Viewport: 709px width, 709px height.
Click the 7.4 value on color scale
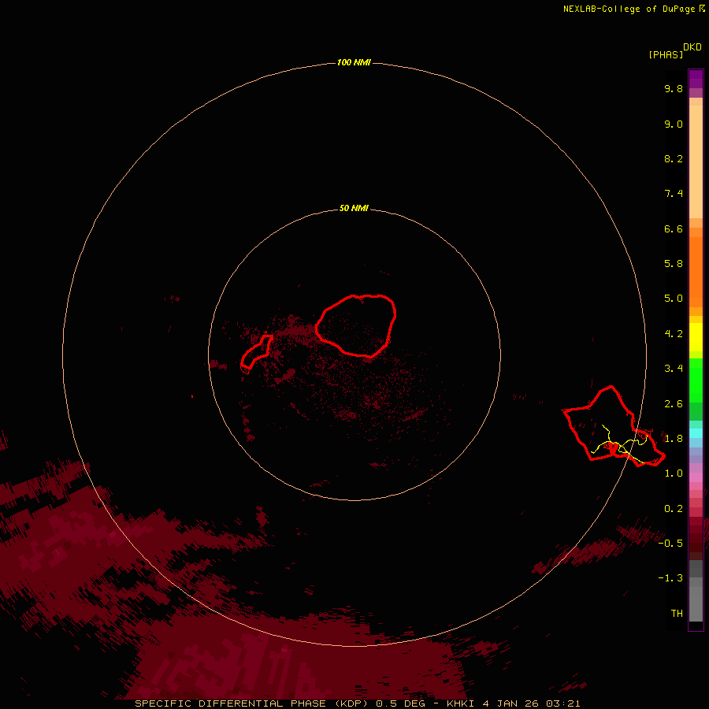point(674,194)
